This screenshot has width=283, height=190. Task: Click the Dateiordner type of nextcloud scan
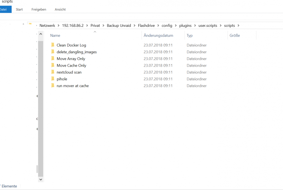coord(197,72)
